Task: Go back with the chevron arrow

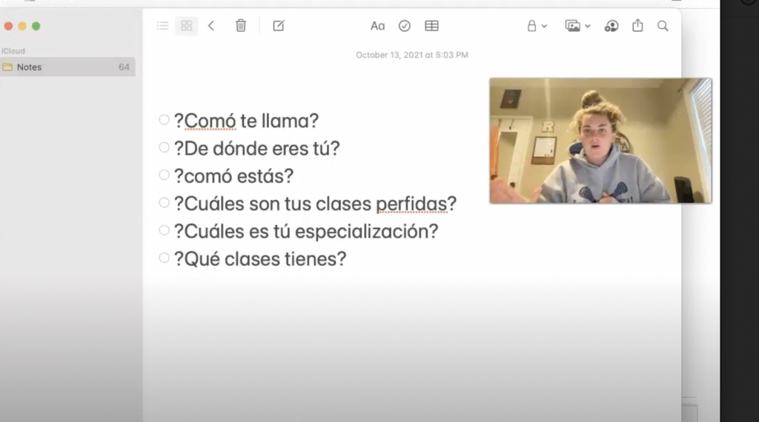Action: (211, 26)
